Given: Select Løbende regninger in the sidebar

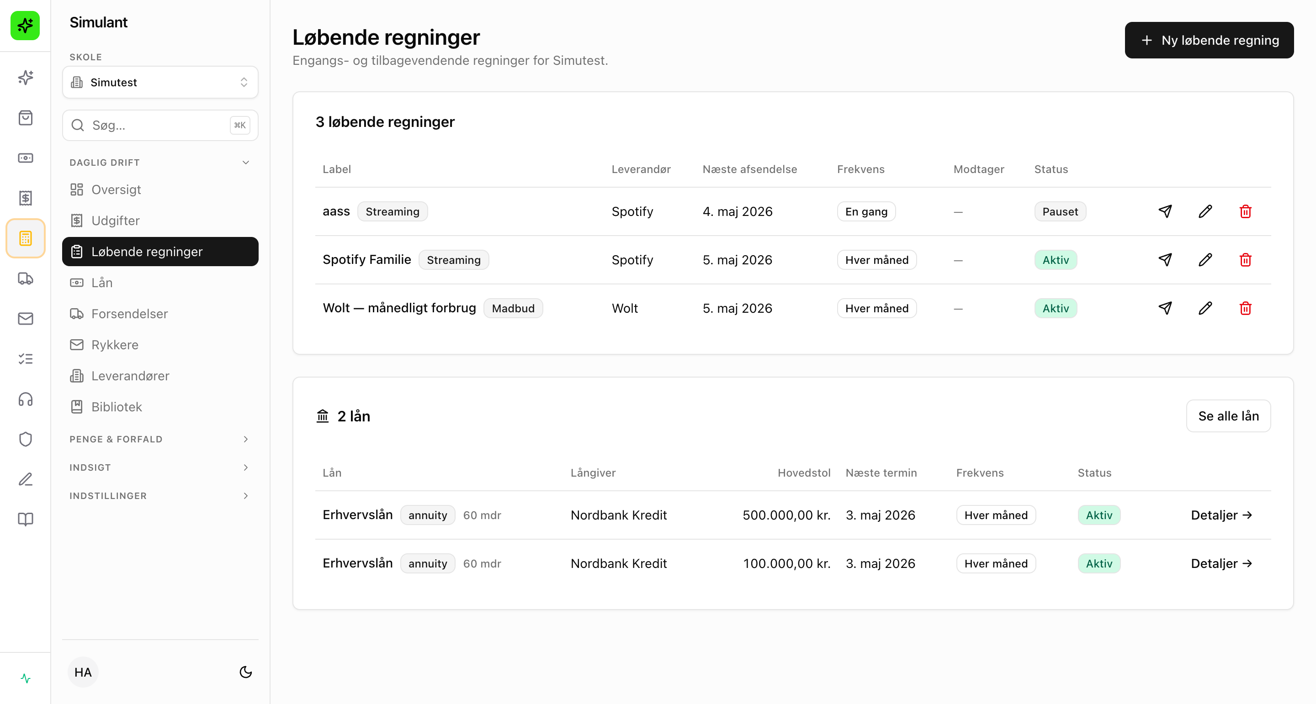Looking at the screenshot, I should (x=160, y=252).
